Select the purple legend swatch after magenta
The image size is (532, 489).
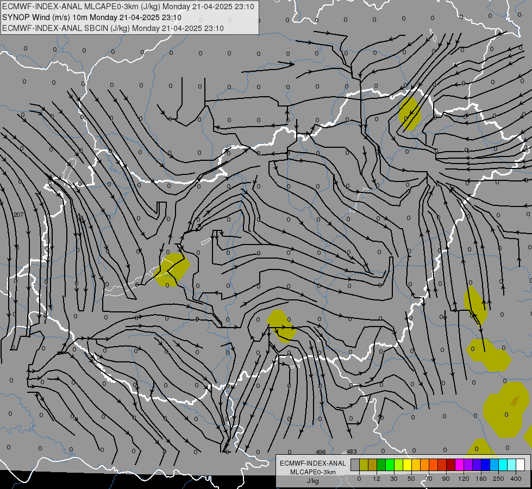click(x=468, y=465)
